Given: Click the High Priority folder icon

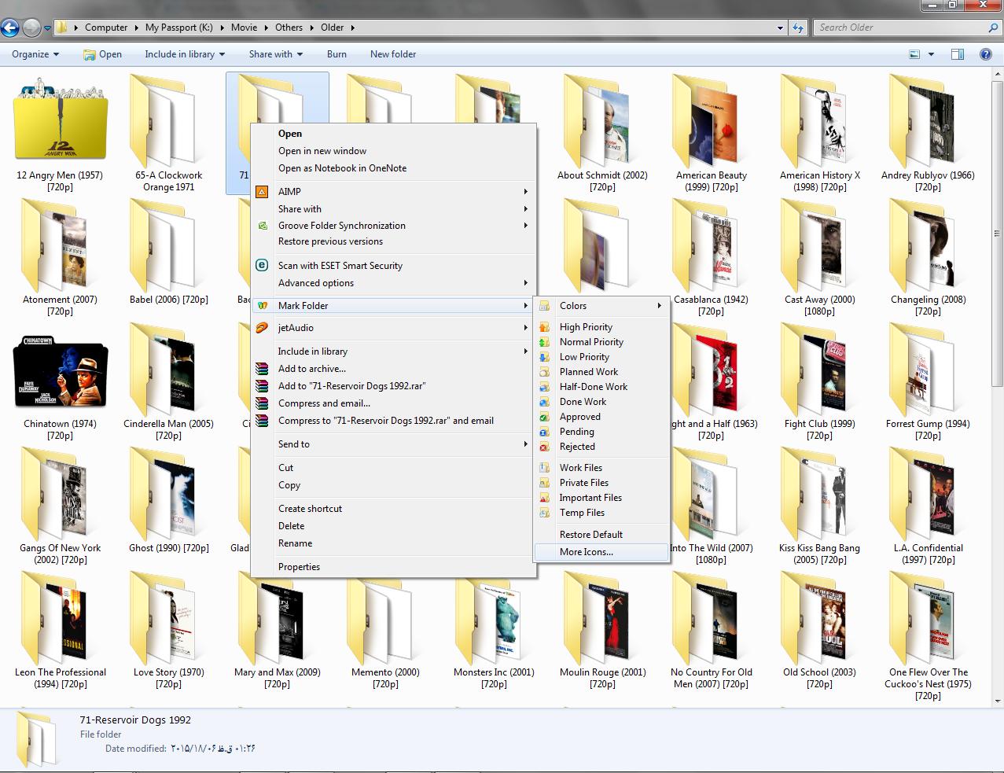Looking at the screenshot, I should pos(544,327).
